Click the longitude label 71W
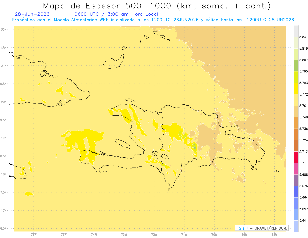Image resolution: width=308 pixels, height=238 pixels. (x=184, y=234)
